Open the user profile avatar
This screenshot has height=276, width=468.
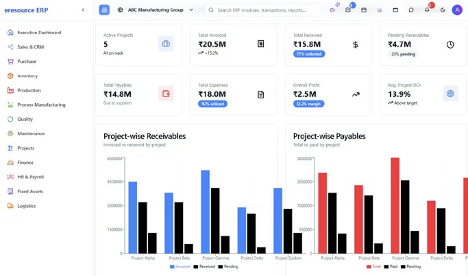tap(457, 10)
